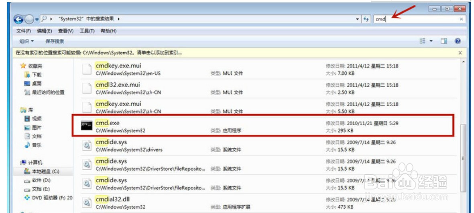Screen dimensions: 474x213
Task: Select the 视频 library
Action: click(33, 119)
